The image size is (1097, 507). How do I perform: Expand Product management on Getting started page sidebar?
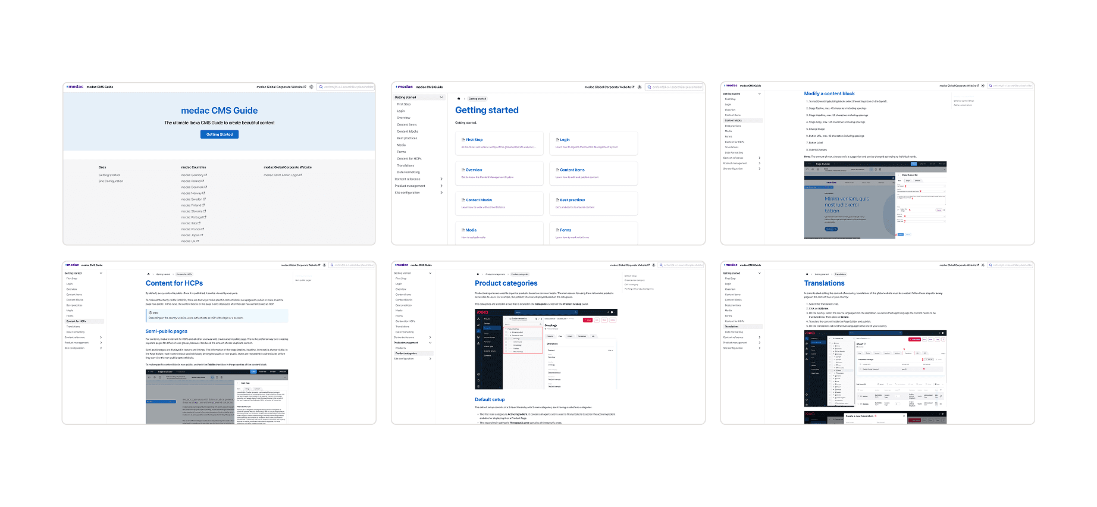(441, 186)
